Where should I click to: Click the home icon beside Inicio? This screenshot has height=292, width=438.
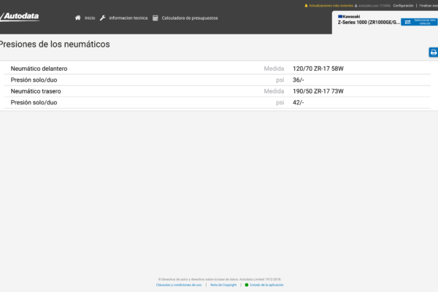click(x=78, y=18)
